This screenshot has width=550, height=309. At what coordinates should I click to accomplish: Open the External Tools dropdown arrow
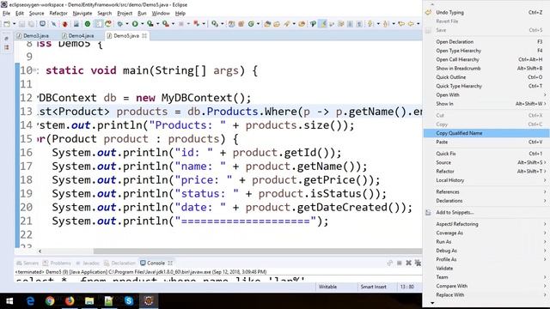click(x=173, y=24)
